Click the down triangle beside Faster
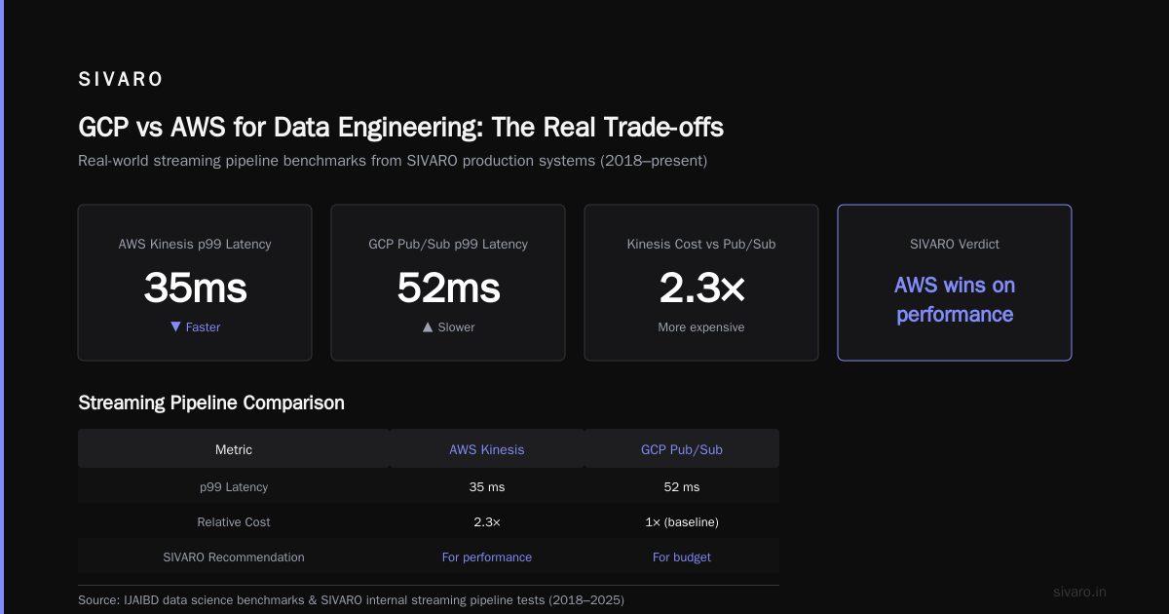The width and height of the screenshot is (1169, 614). click(x=175, y=327)
